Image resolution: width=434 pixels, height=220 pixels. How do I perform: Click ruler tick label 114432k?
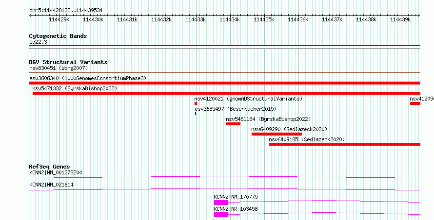click(x=161, y=19)
